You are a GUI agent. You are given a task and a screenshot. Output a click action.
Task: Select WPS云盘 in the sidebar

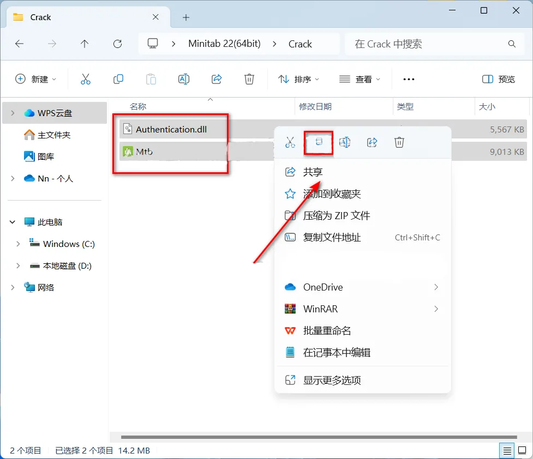pos(55,113)
